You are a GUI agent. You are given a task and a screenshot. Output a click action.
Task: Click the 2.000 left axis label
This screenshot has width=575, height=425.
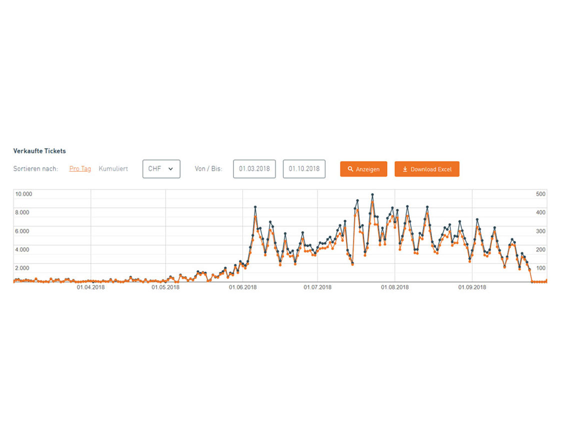22,268
